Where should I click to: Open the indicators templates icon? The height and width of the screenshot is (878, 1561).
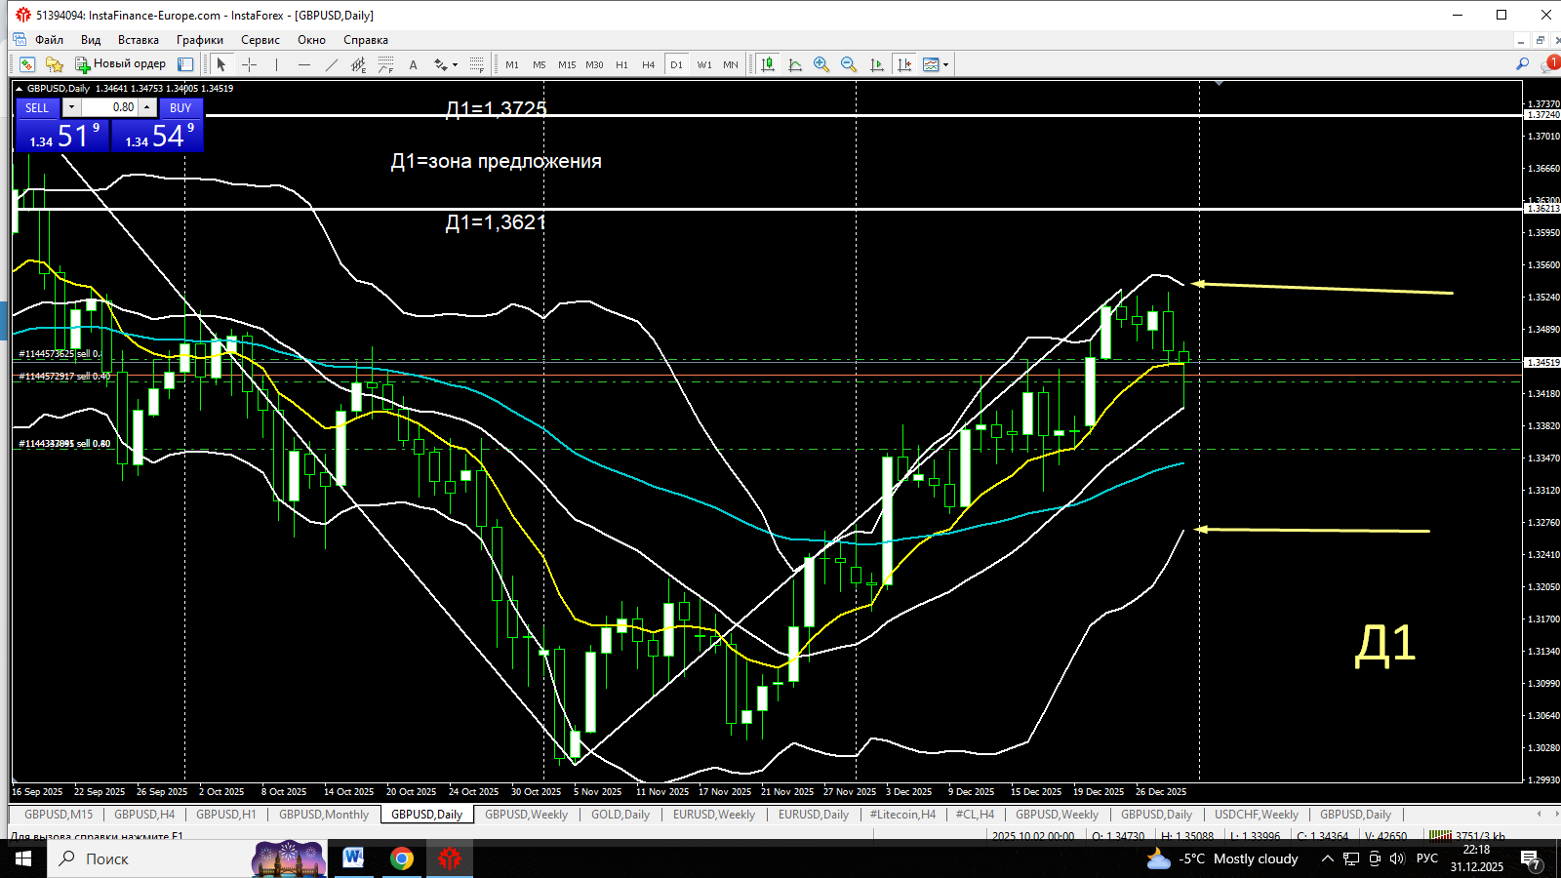931,64
